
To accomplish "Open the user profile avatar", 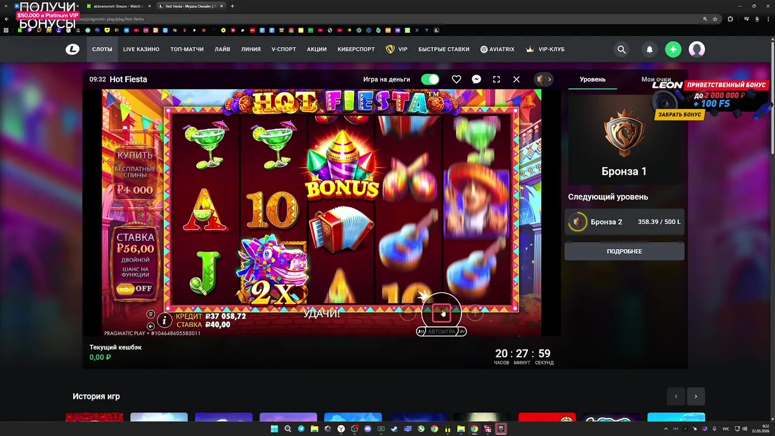I will click(697, 50).
